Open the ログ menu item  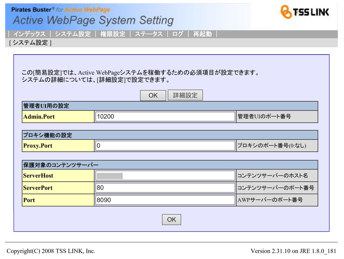coord(177,34)
